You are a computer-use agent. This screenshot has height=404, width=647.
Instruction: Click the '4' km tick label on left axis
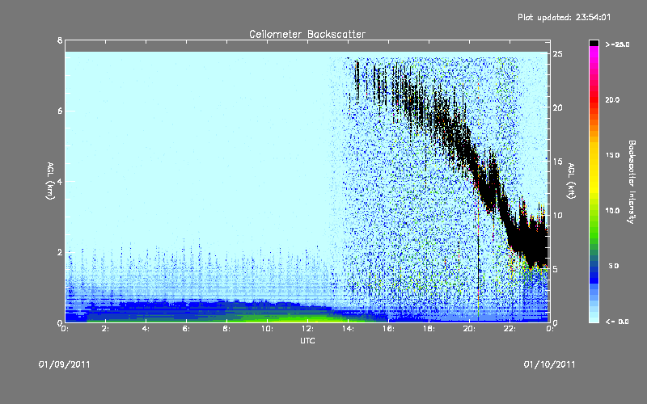pyautogui.click(x=60, y=181)
